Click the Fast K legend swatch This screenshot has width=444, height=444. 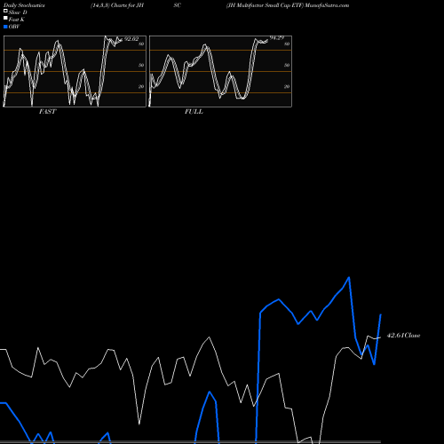(x=5, y=19)
